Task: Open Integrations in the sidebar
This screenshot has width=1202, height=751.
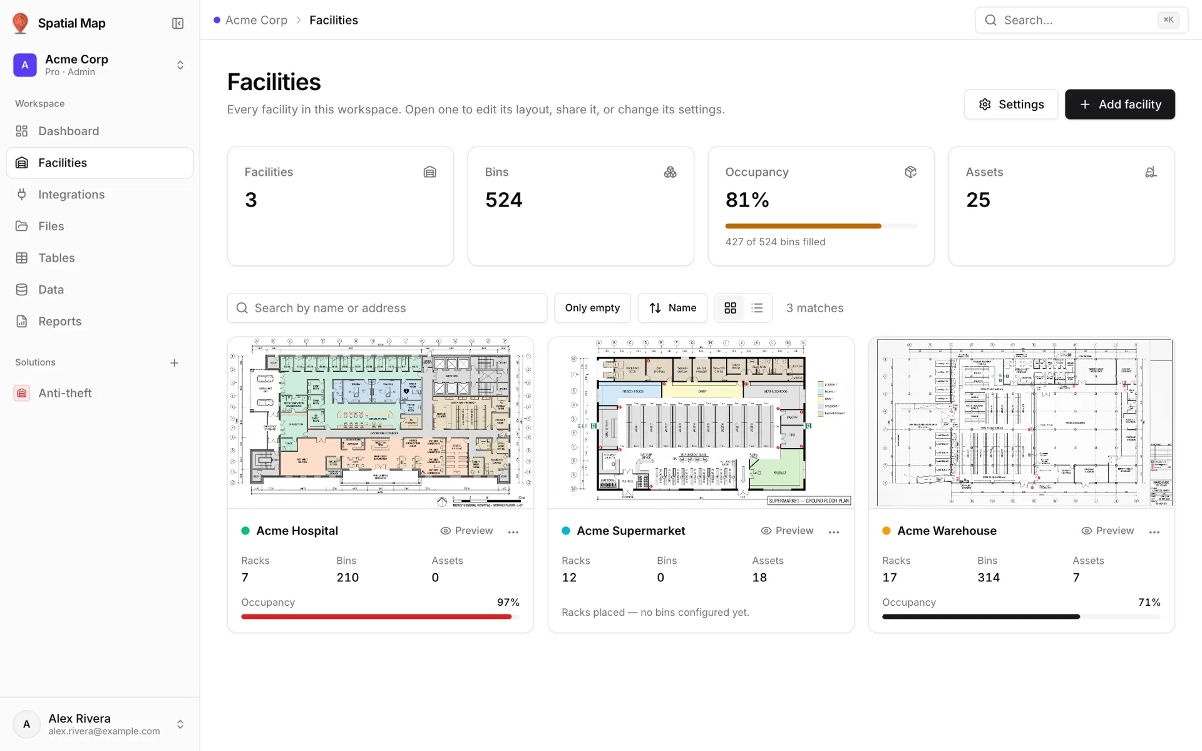Action: pyautogui.click(x=100, y=195)
